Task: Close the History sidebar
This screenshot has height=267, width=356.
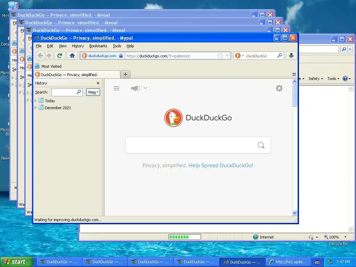Action: (98, 83)
